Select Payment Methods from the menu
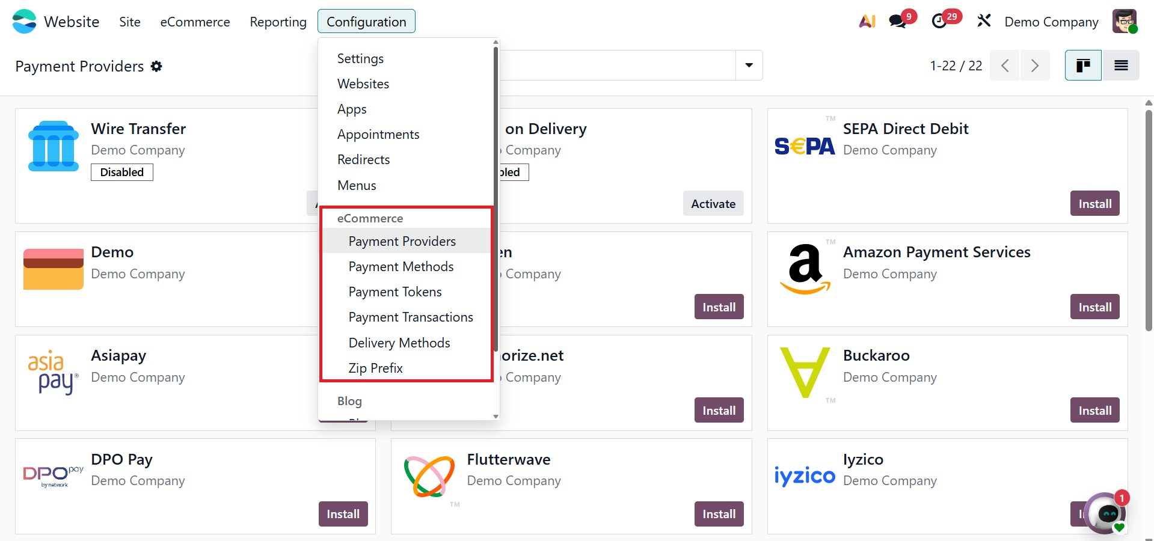The width and height of the screenshot is (1154, 541). click(401, 266)
